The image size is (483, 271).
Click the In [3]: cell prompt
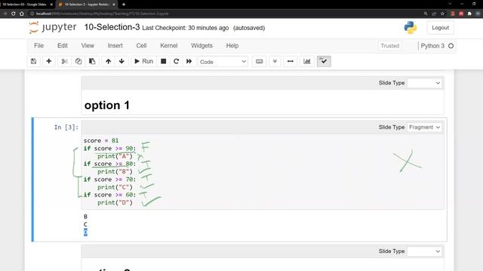coord(66,127)
